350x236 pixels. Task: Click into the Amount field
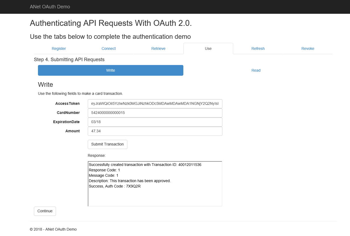155,131
